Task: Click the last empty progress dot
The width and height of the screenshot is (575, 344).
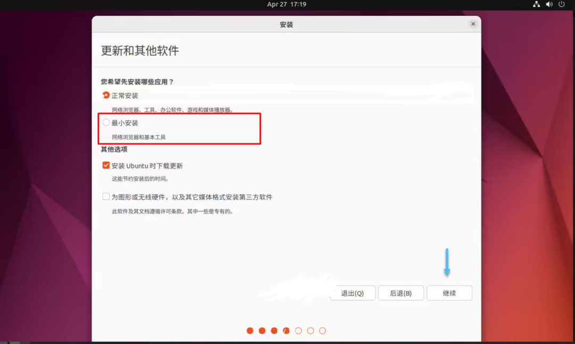Action: (x=323, y=330)
